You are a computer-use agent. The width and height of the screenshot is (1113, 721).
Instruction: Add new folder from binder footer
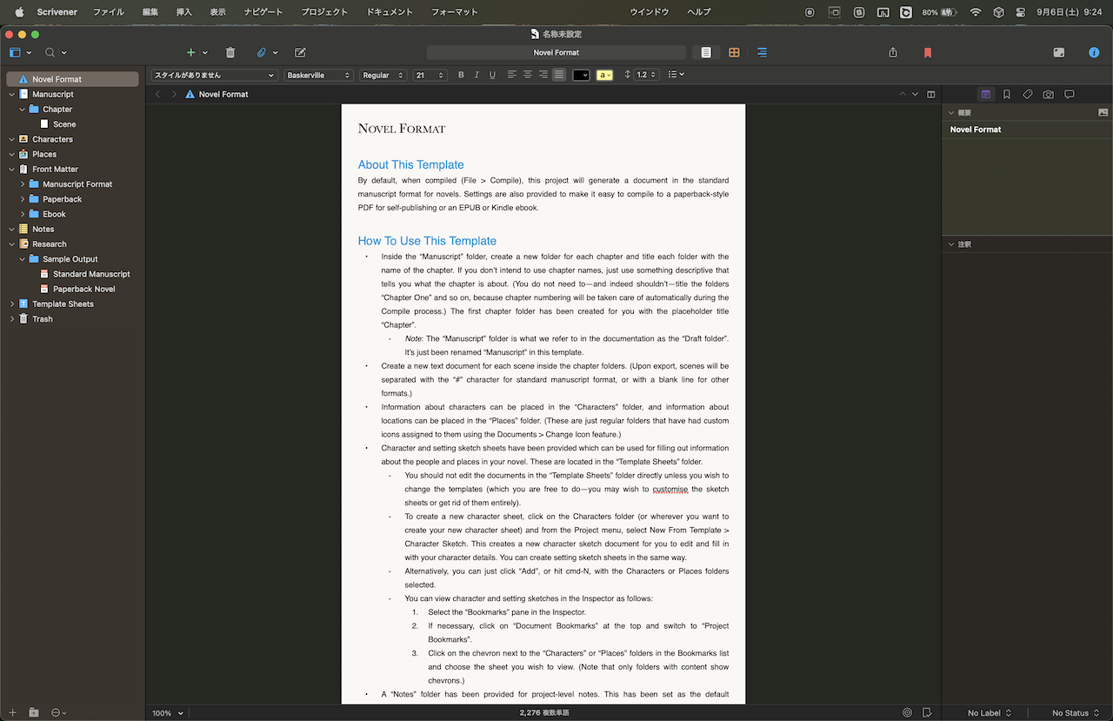[34, 712]
